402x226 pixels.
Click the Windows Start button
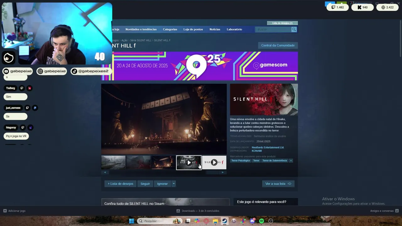point(132,221)
